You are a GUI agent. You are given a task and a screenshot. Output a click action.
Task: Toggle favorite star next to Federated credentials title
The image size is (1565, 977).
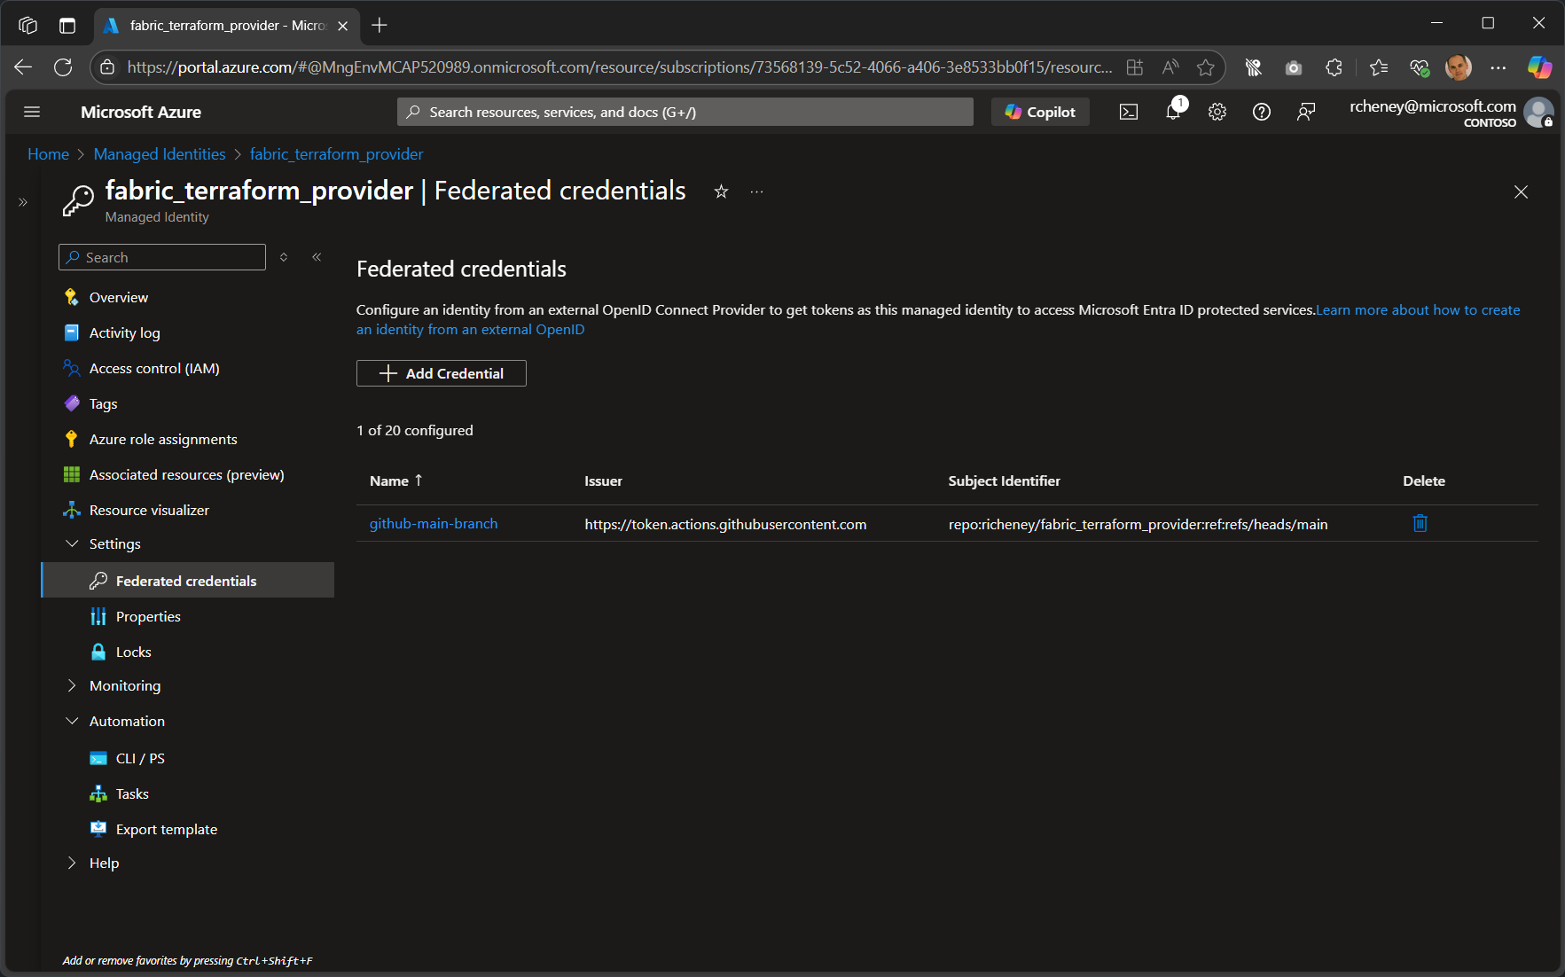tap(721, 191)
